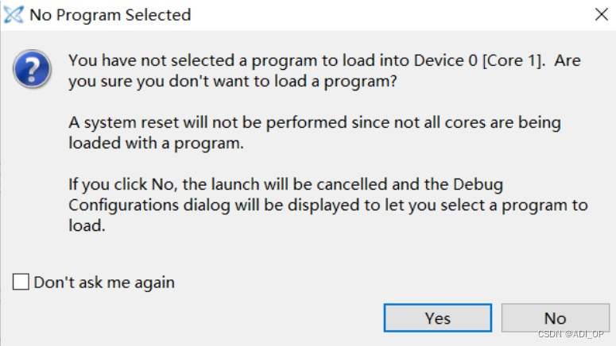
Task: Click the blue question mark icon
Action: (33, 69)
